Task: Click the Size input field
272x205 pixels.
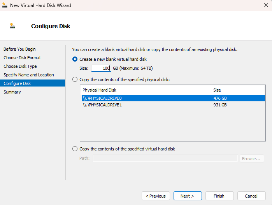Action: point(101,68)
